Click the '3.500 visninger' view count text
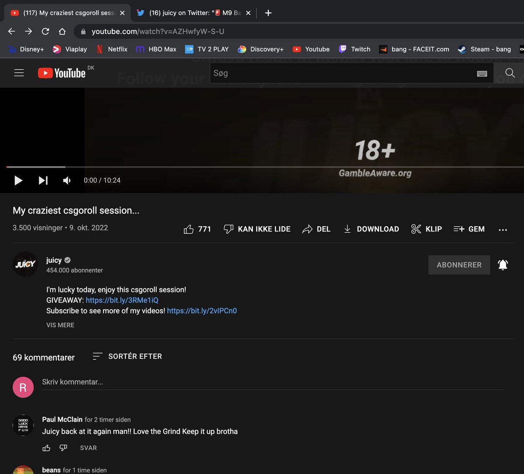This screenshot has width=524, height=474. pyautogui.click(x=38, y=228)
